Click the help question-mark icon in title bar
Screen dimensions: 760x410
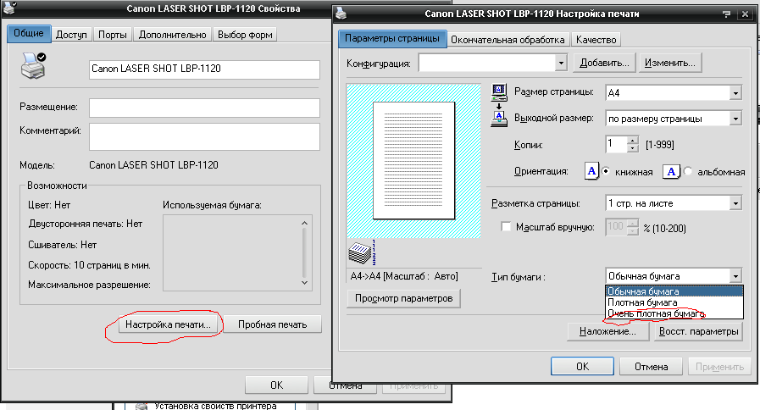tap(726, 14)
